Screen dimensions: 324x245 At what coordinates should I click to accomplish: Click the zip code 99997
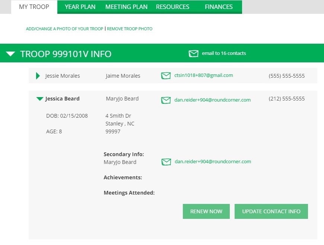[x=113, y=131]
